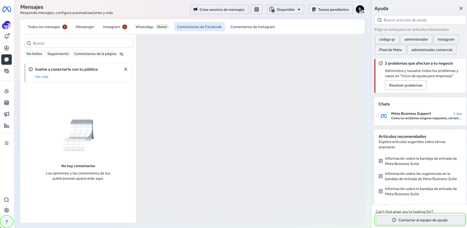Click the profile picture in the header
The width and height of the screenshot is (467, 228).
point(360,10)
